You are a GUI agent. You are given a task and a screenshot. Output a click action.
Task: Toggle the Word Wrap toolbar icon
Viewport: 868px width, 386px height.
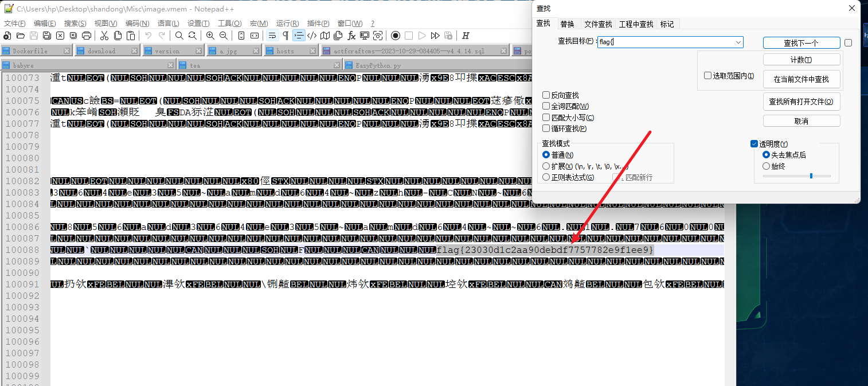[x=272, y=36]
